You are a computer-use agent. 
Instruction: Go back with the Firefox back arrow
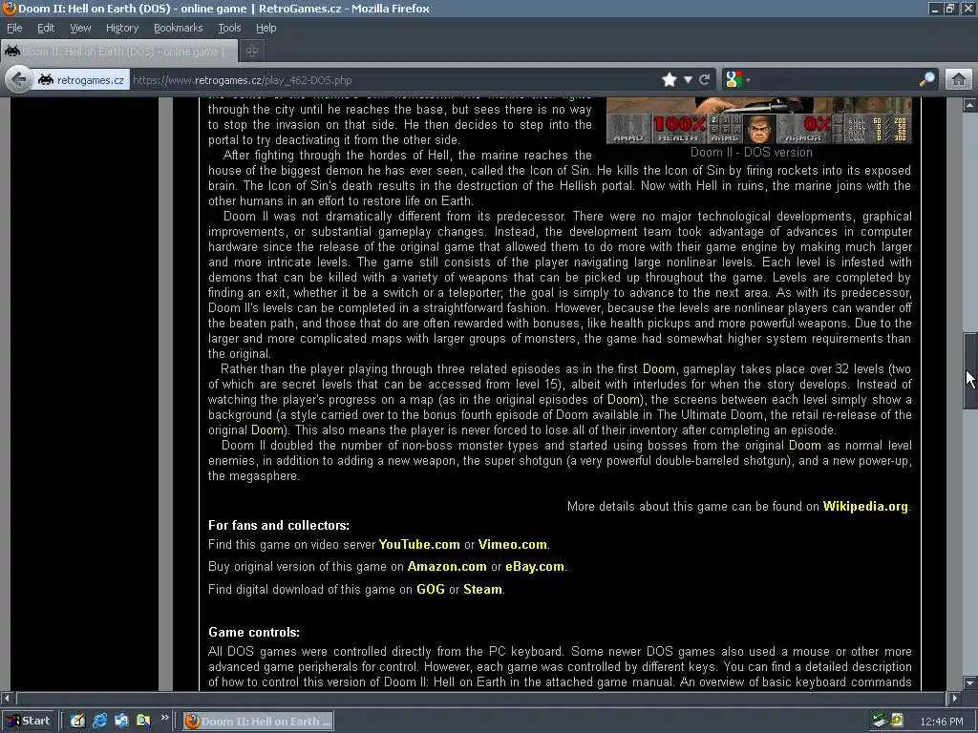point(19,80)
